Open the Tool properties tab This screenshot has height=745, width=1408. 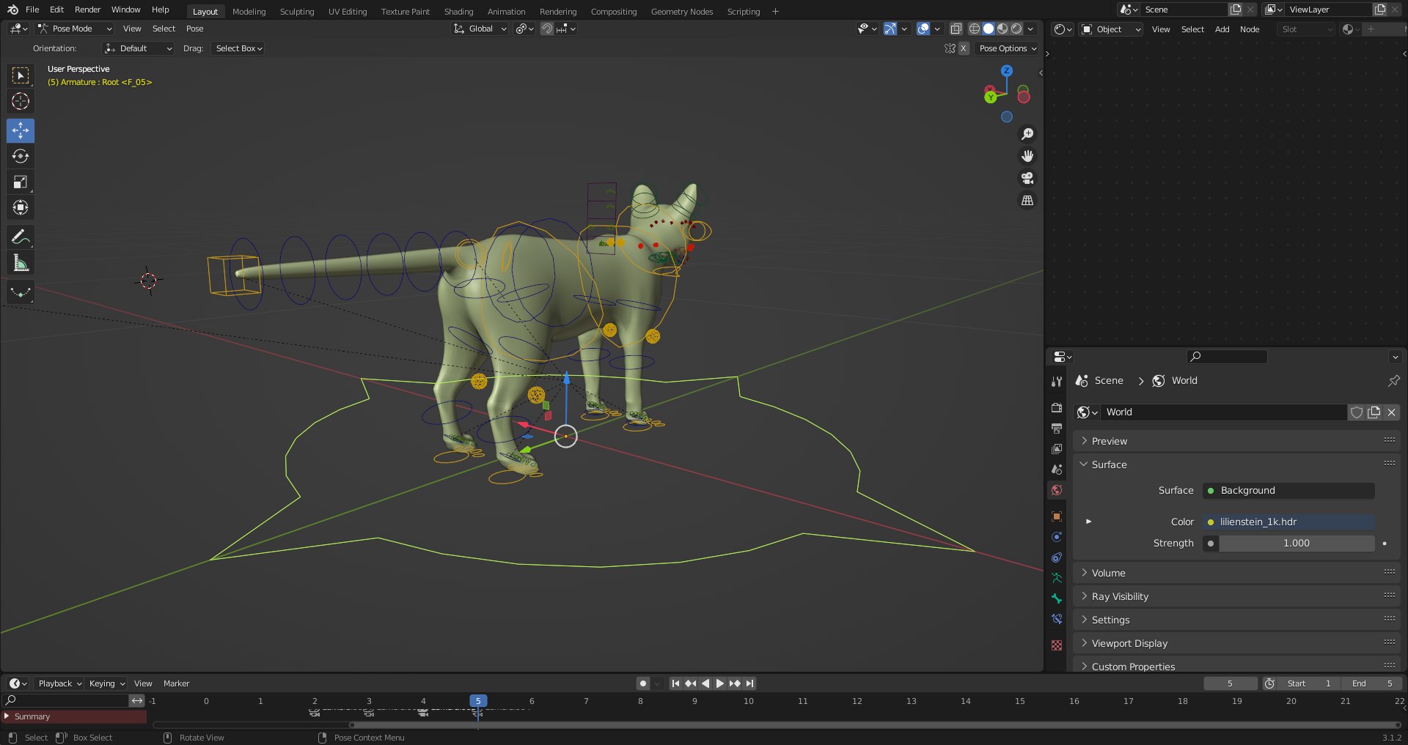pyautogui.click(x=1057, y=382)
